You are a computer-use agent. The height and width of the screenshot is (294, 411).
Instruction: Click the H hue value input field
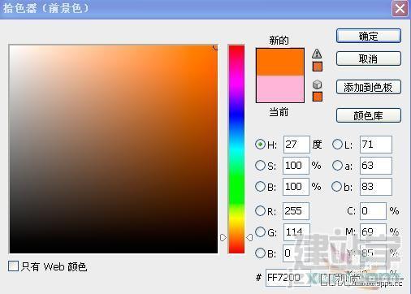point(296,145)
